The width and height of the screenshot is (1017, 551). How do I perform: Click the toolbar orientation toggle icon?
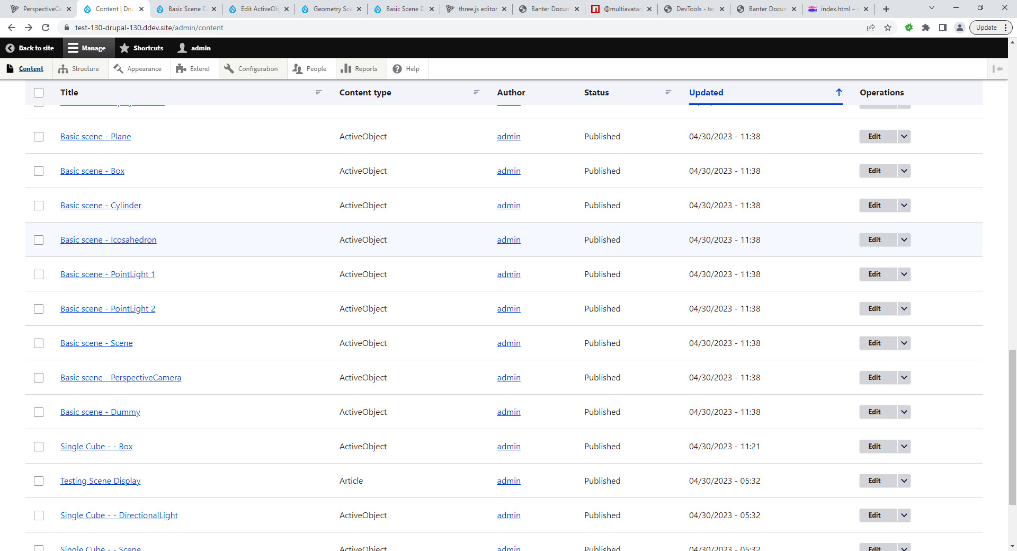tap(997, 69)
